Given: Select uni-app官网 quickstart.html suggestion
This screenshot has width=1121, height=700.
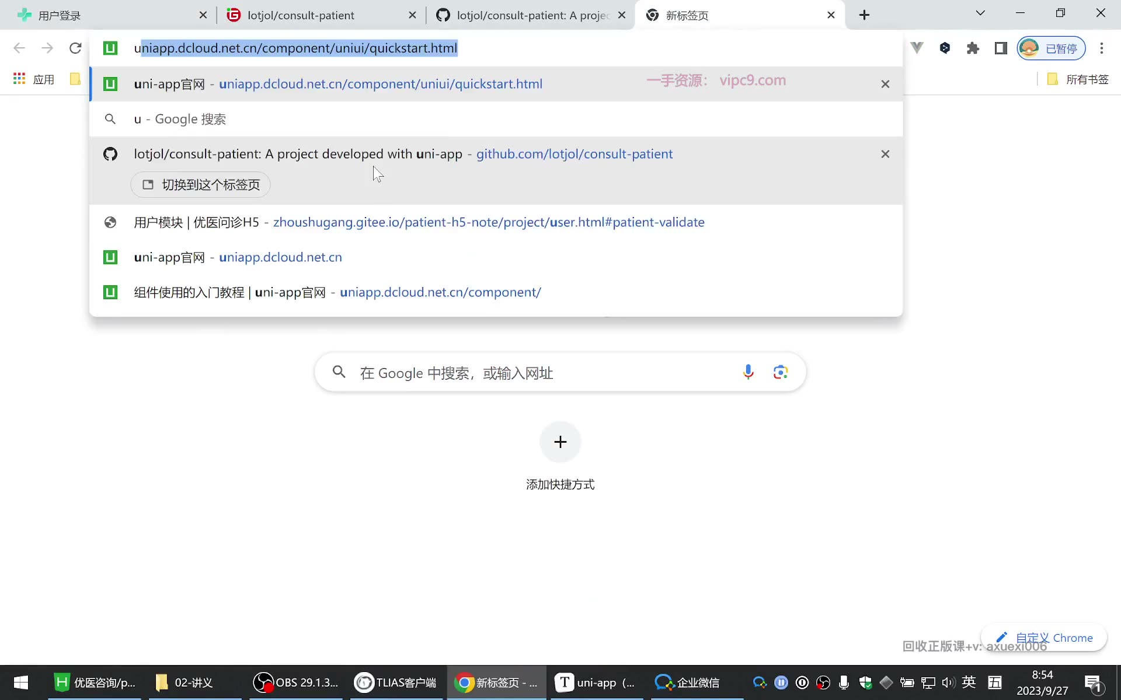Looking at the screenshot, I should (x=496, y=84).
